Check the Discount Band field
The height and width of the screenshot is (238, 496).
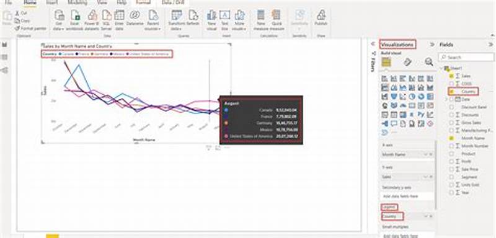pyautogui.click(x=451, y=107)
